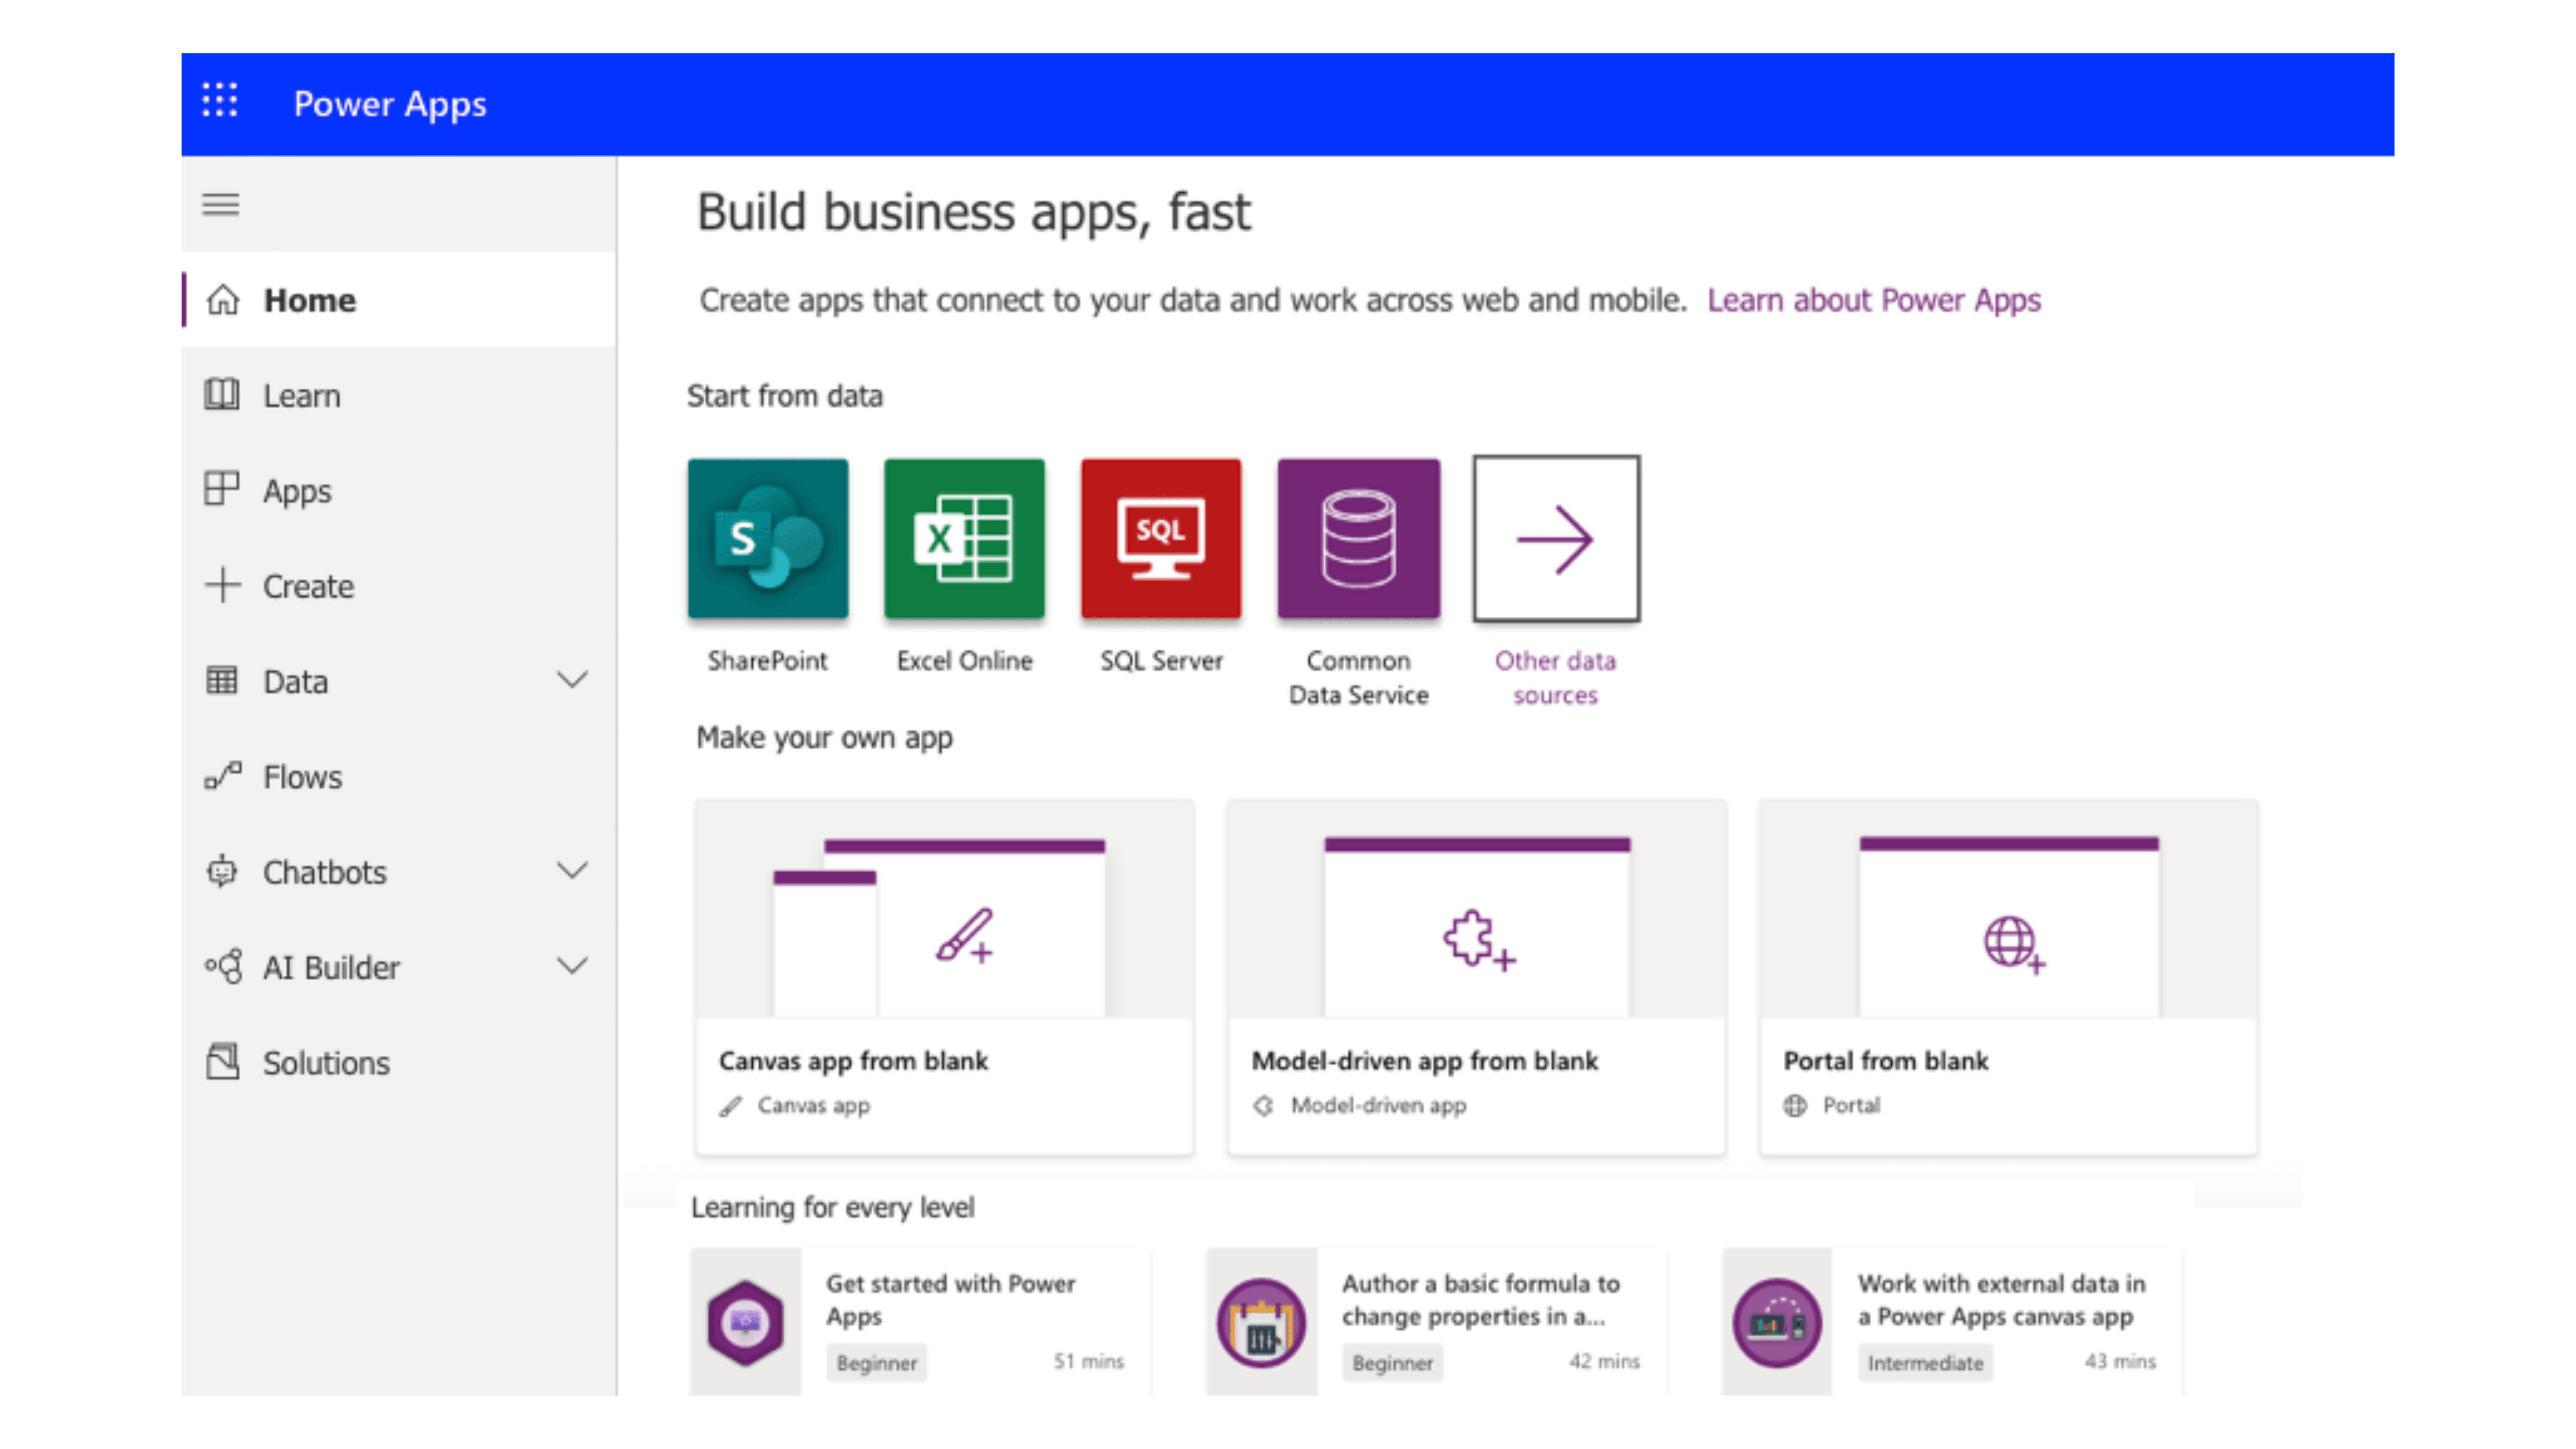The image size is (2576, 1449).
Task: Open Other data sources arrow tile
Action: click(1555, 539)
